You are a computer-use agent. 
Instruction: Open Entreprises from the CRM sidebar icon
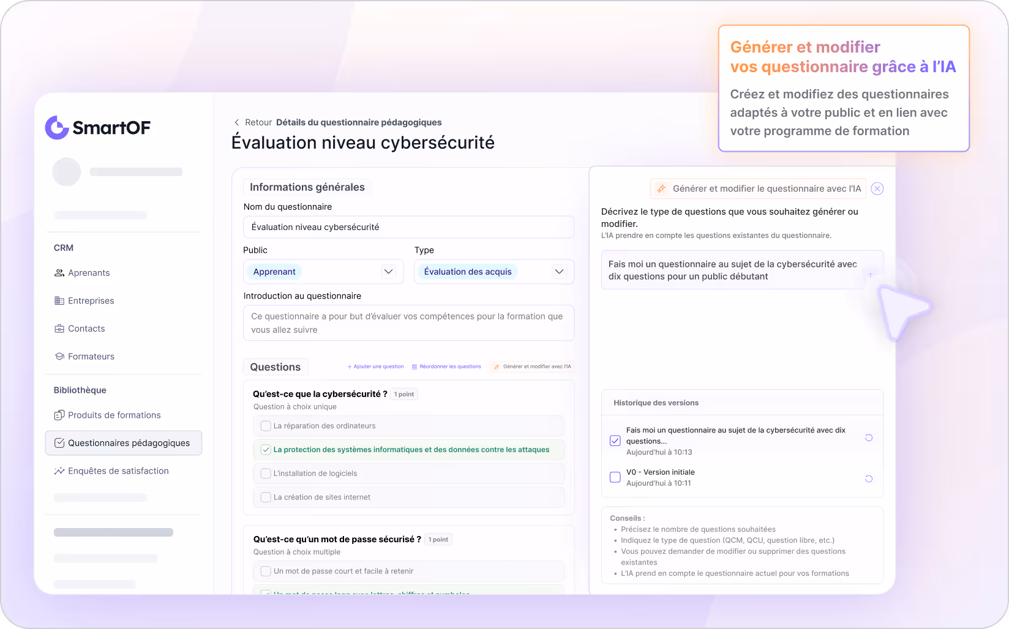point(58,300)
